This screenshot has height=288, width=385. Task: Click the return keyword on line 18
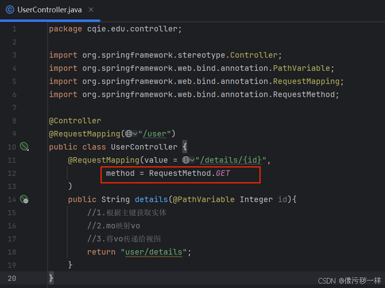coord(101,252)
